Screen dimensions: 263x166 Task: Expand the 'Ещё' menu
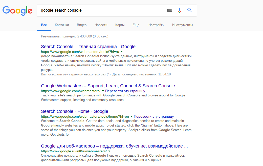click(136, 25)
